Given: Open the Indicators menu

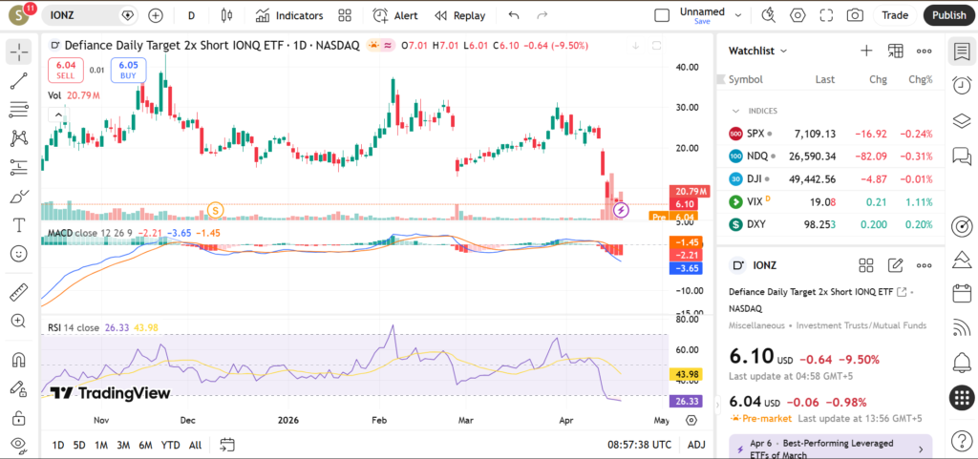Looking at the screenshot, I should click(x=289, y=15).
